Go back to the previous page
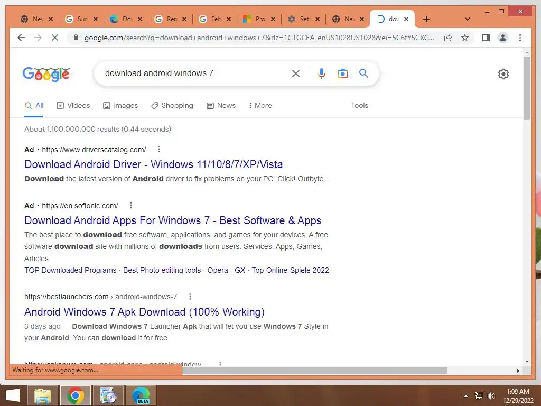541x406 pixels. click(21, 38)
